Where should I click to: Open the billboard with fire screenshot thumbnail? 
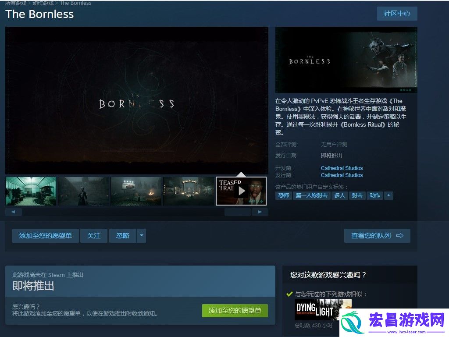coord(136,191)
